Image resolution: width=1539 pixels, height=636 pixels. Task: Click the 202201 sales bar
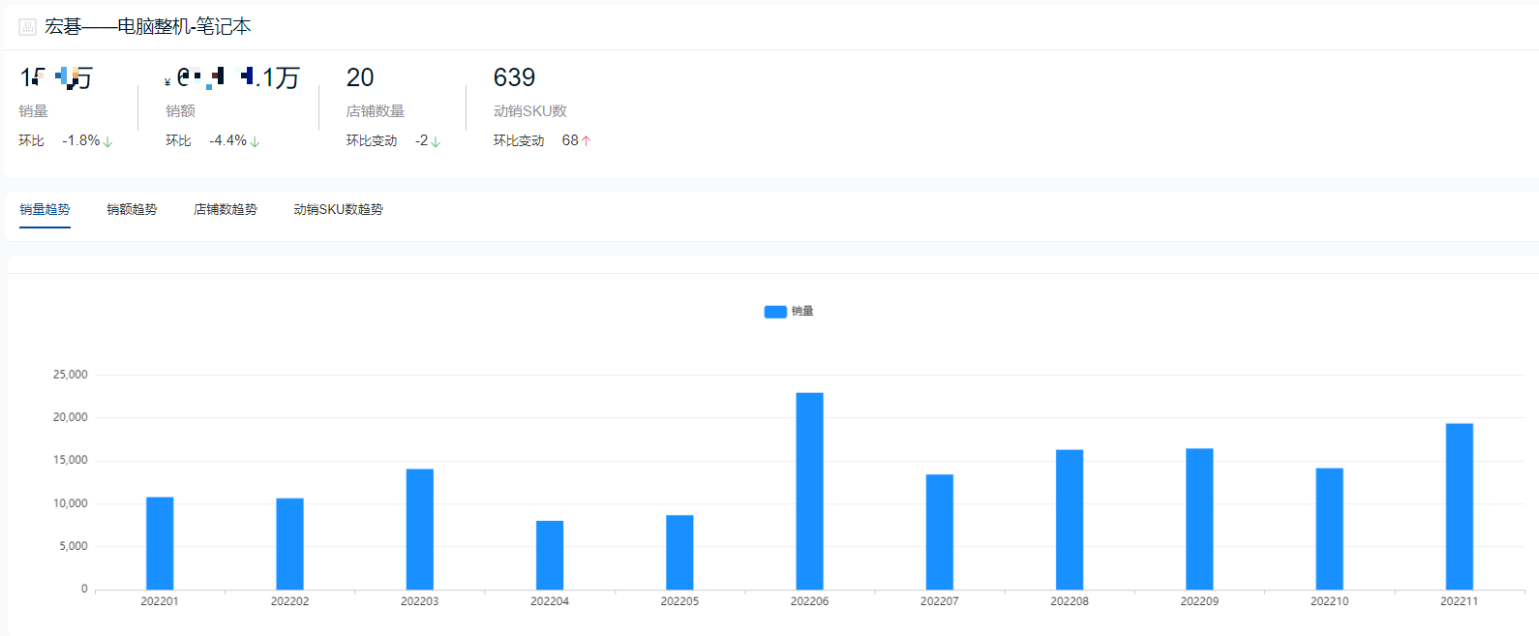tap(160, 543)
